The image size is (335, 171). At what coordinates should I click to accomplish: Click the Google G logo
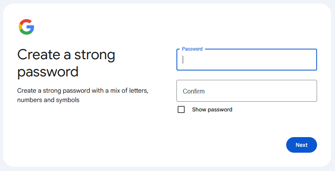pos(26,27)
